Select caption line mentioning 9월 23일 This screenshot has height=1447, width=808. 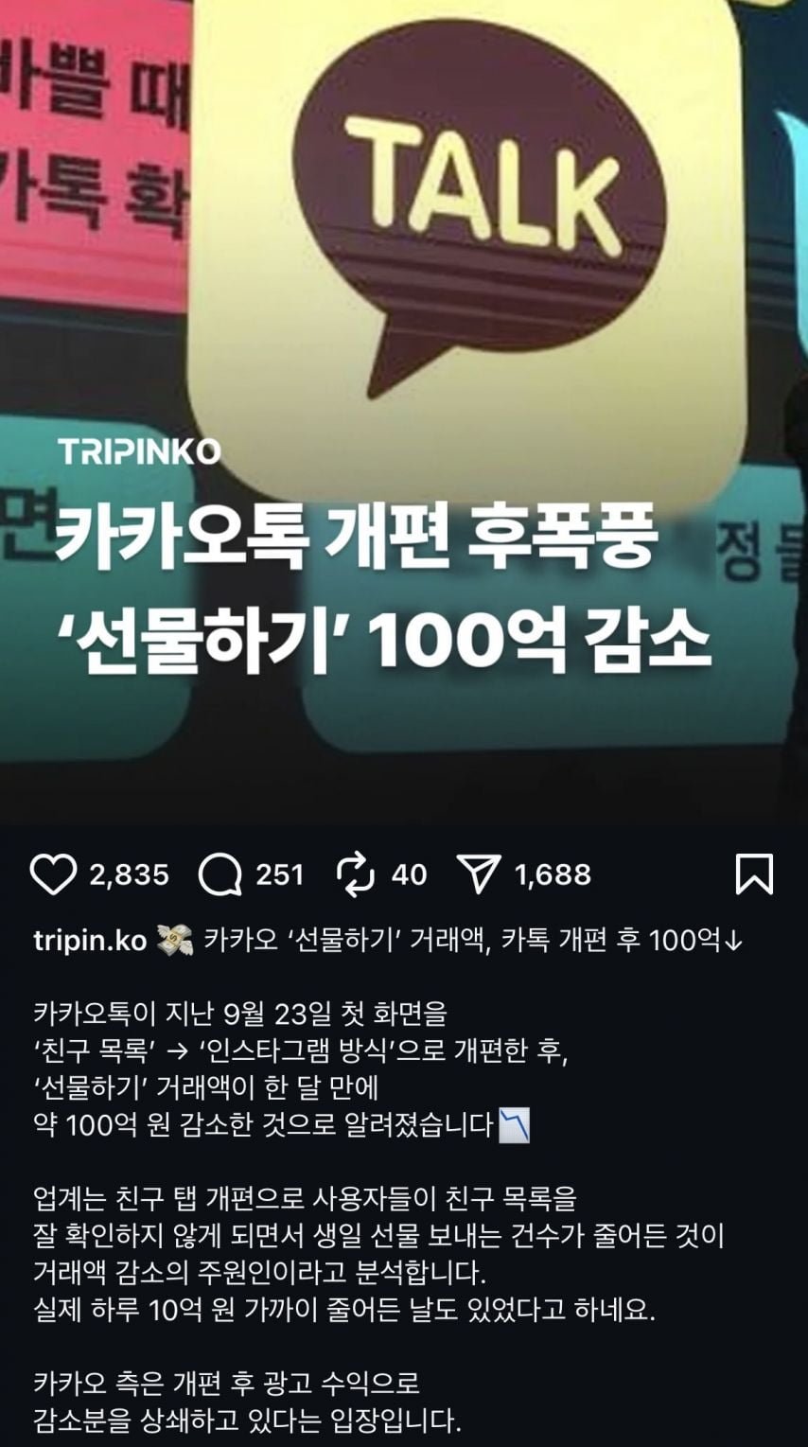tap(239, 1014)
